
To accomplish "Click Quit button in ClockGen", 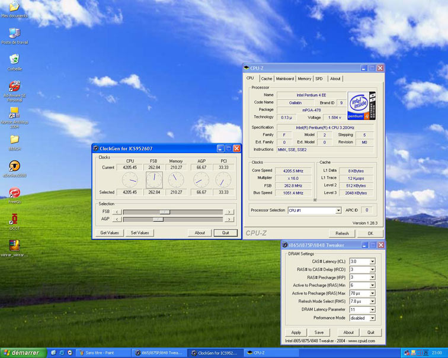I will coord(225,233).
